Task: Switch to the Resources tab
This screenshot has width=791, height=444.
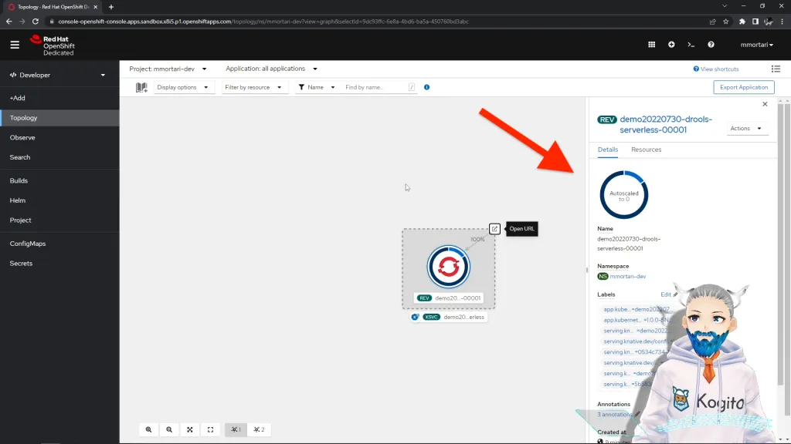Action: click(x=646, y=150)
